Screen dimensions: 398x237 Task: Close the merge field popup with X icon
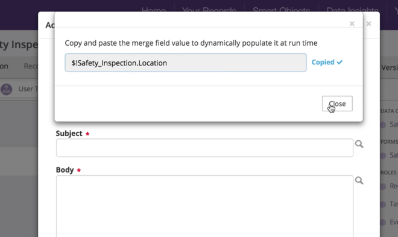tap(352, 24)
